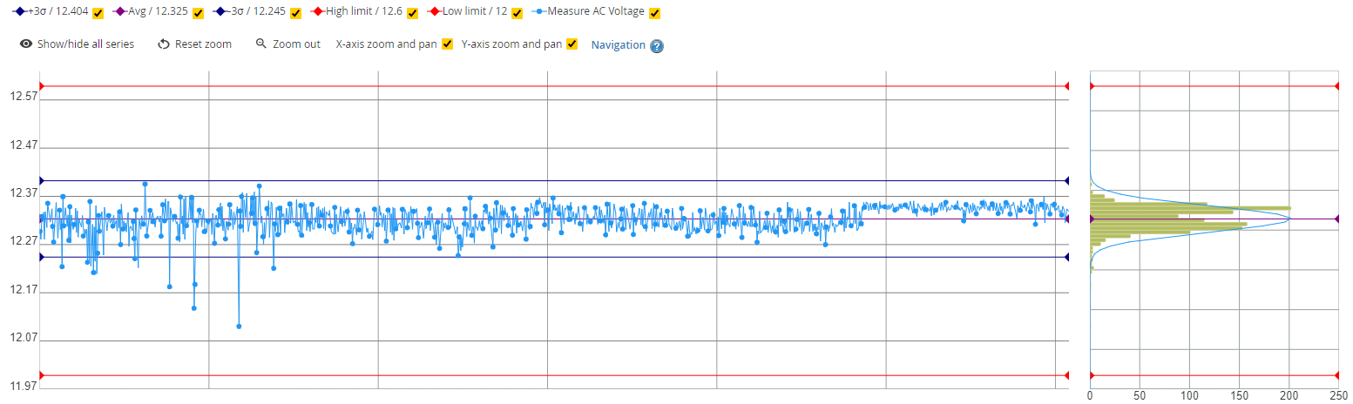Open the Navigation link
This screenshot has height=404, width=1353.
point(619,45)
